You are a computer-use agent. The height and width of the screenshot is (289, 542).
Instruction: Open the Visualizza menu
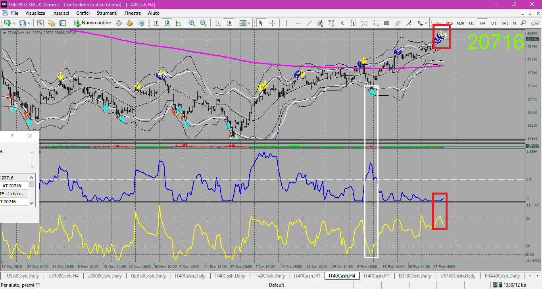pyautogui.click(x=35, y=13)
